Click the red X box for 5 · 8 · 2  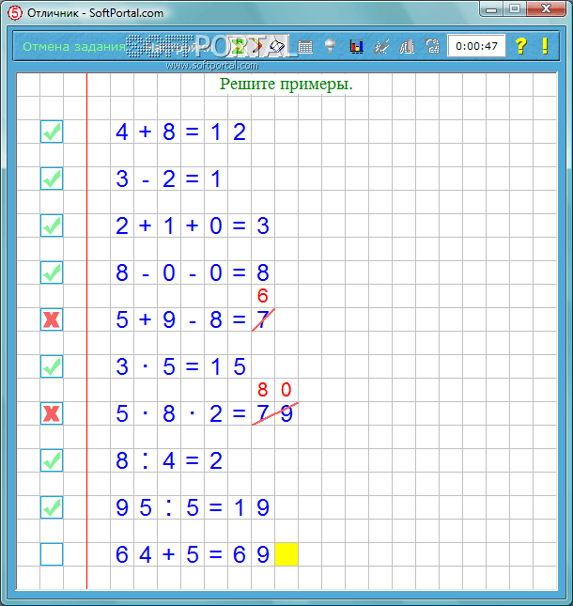point(52,413)
